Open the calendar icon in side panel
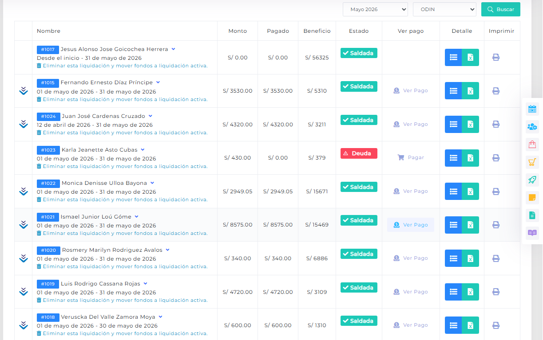The height and width of the screenshot is (340, 543). 532,109
